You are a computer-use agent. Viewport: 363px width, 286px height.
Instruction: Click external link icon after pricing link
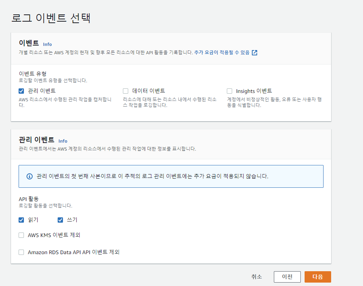pyautogui.click(x=255, y=53)
